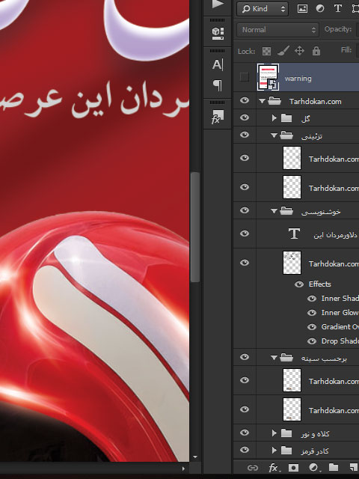
Task: Hide the خوشنویسی group
Action: 245,210
